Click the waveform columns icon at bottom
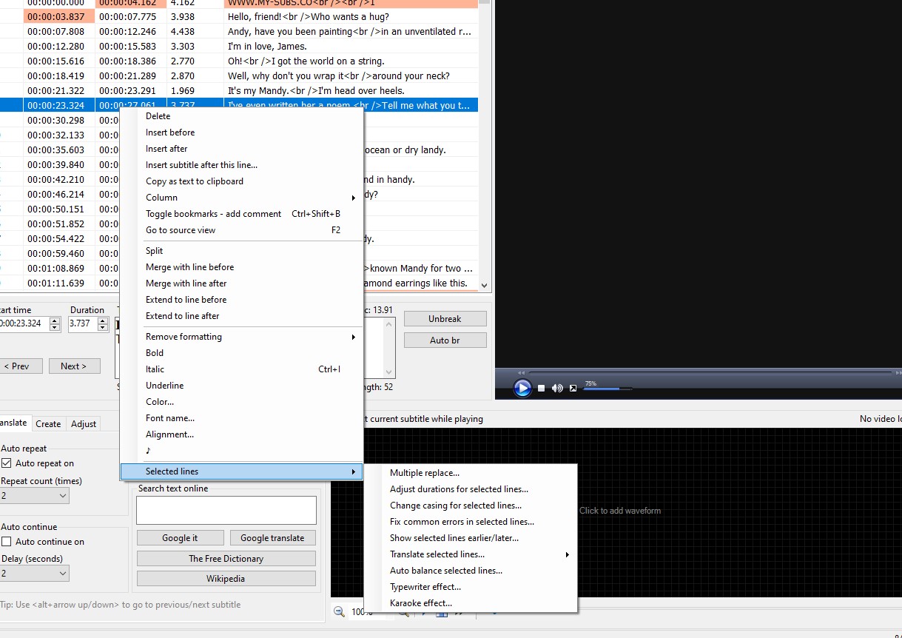 tap(441, 614)
